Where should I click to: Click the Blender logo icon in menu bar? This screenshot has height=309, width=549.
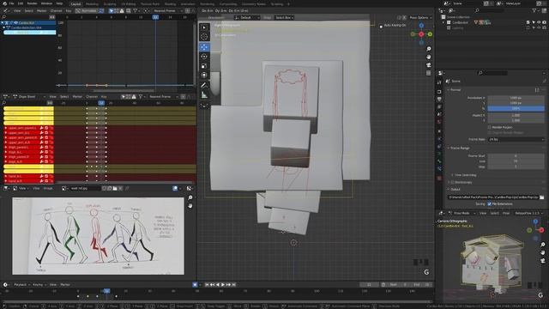pyautogui.click(x=3, y=3)
